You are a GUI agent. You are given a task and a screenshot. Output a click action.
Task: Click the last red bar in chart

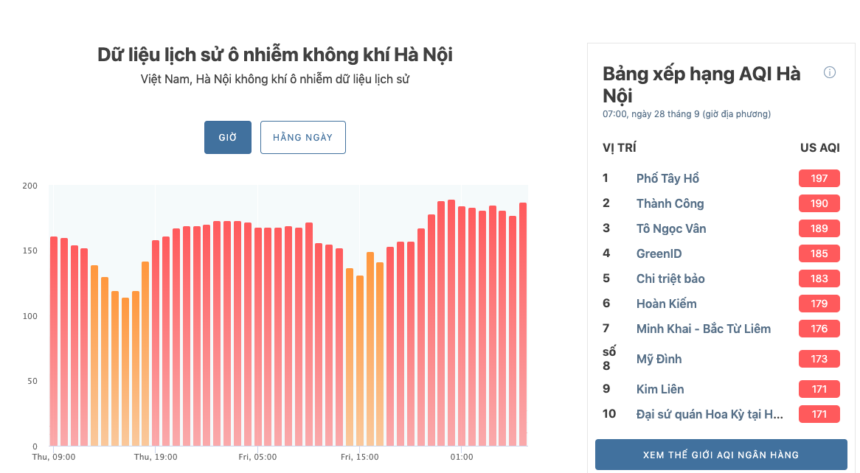(523, 324)
